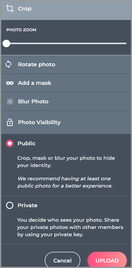Viewport: 132px width, 268px height.
Task: Click the UPLOAD button
Action: click(107, 260)
